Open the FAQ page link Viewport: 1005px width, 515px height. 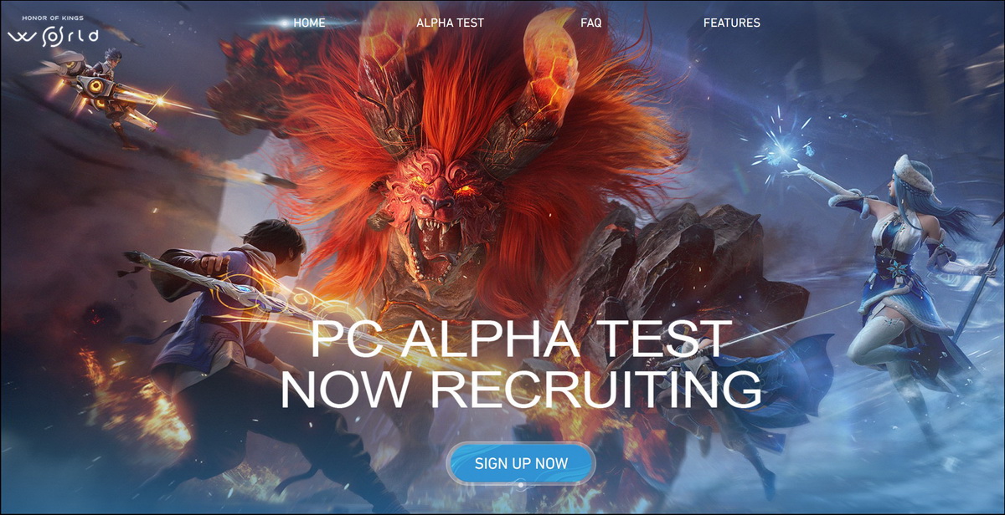(590, 23)
